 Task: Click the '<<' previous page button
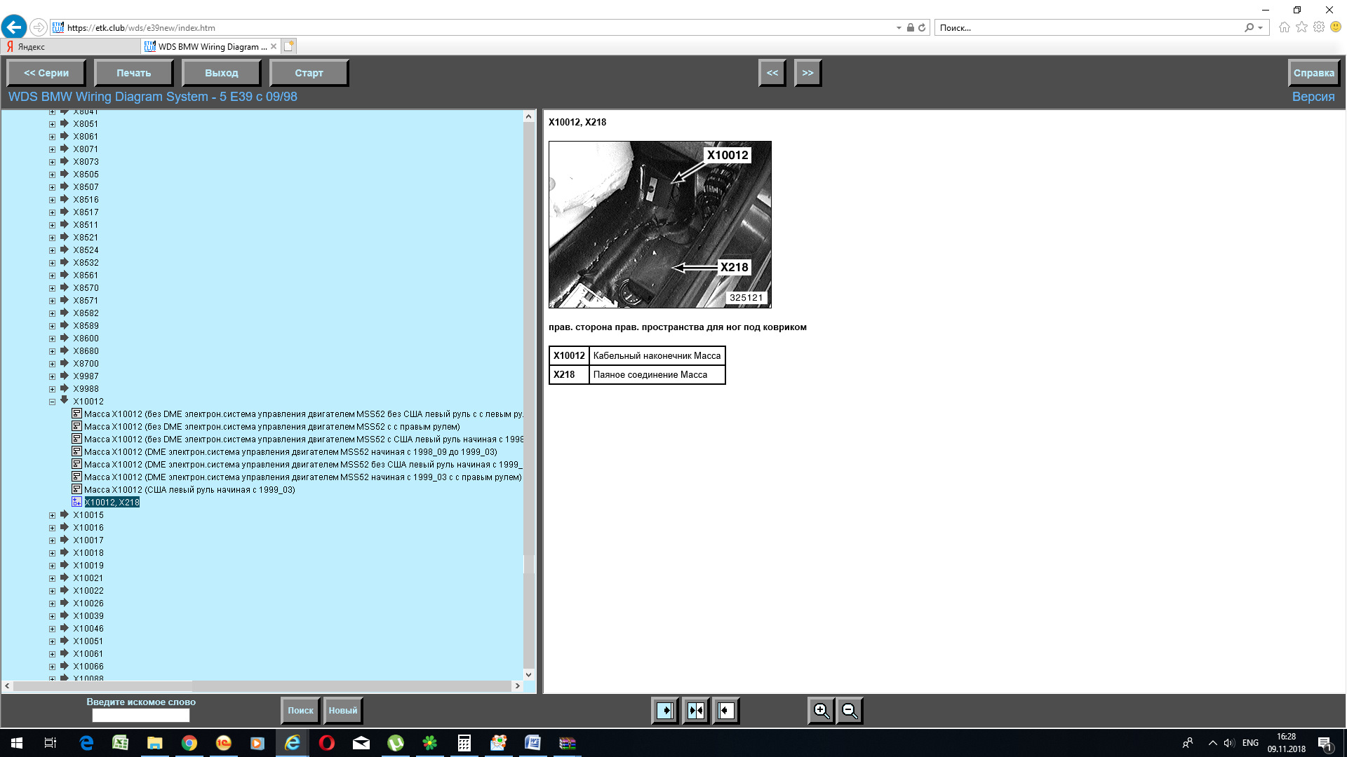click(772, 73)
